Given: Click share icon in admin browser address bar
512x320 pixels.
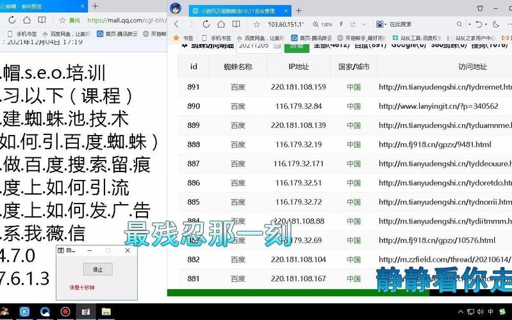Looking at the screenshot, I should pos(352,24).
